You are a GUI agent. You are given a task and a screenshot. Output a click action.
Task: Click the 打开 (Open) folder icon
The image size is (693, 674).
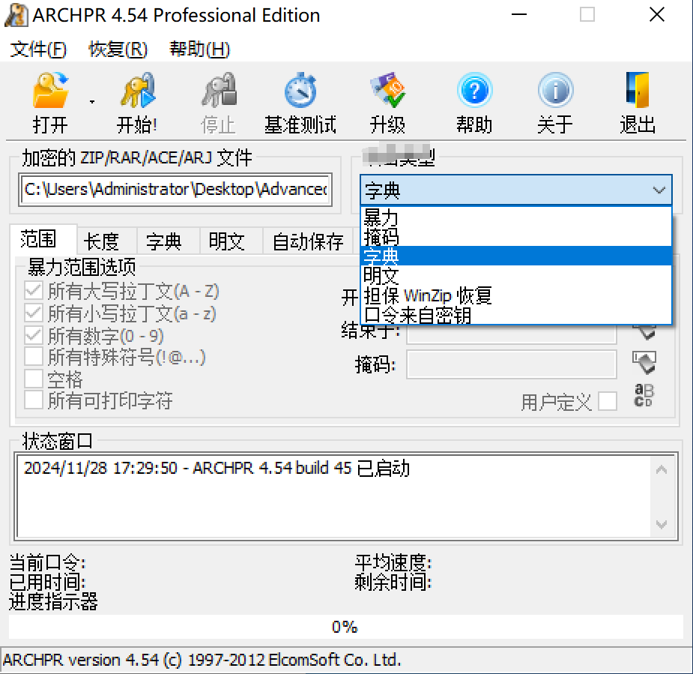point(50,91)
